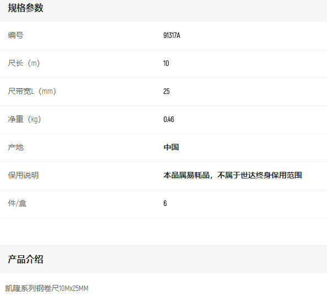Select the tape width value 25
Viewport: 327px width, 297px height.
167,91
